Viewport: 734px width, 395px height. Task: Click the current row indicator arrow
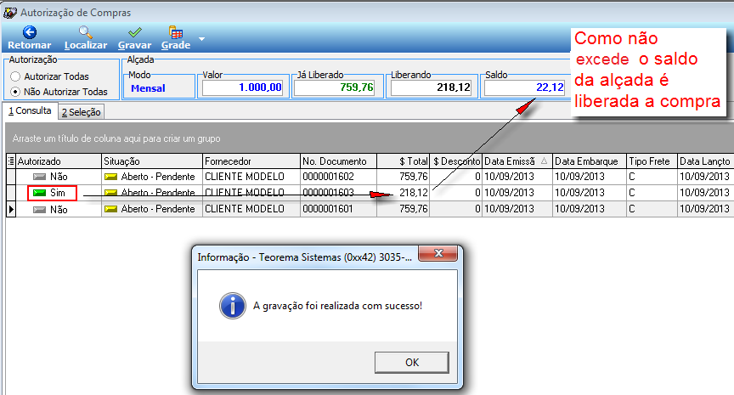click(11, 209)
